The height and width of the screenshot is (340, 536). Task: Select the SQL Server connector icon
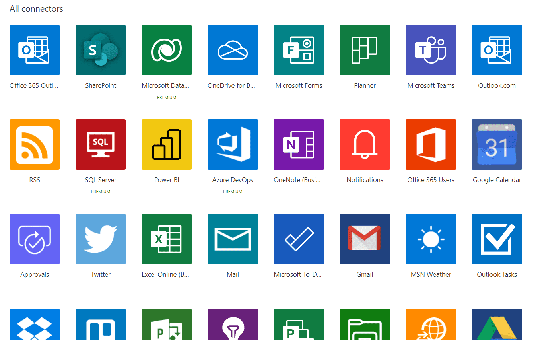[x=101, y=144]
